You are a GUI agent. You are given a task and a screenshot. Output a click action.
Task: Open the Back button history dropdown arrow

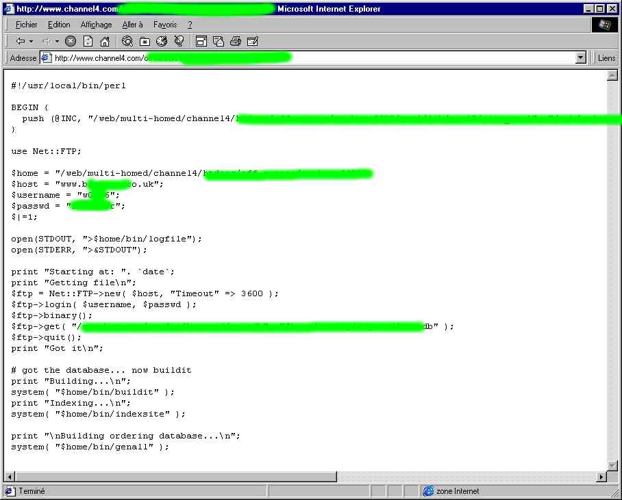31,41
